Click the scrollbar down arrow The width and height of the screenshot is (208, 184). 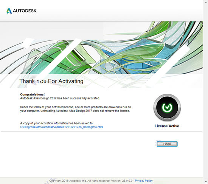point(206,182)
